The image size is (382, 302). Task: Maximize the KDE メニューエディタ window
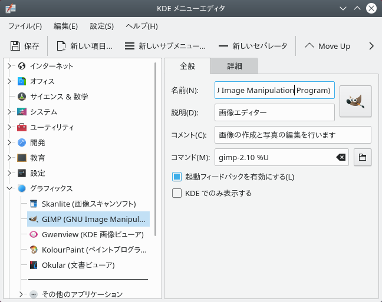357,8
